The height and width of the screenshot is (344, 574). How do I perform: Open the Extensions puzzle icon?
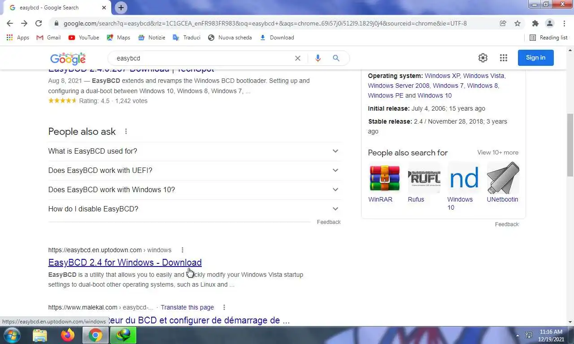(x=535, y=23)
